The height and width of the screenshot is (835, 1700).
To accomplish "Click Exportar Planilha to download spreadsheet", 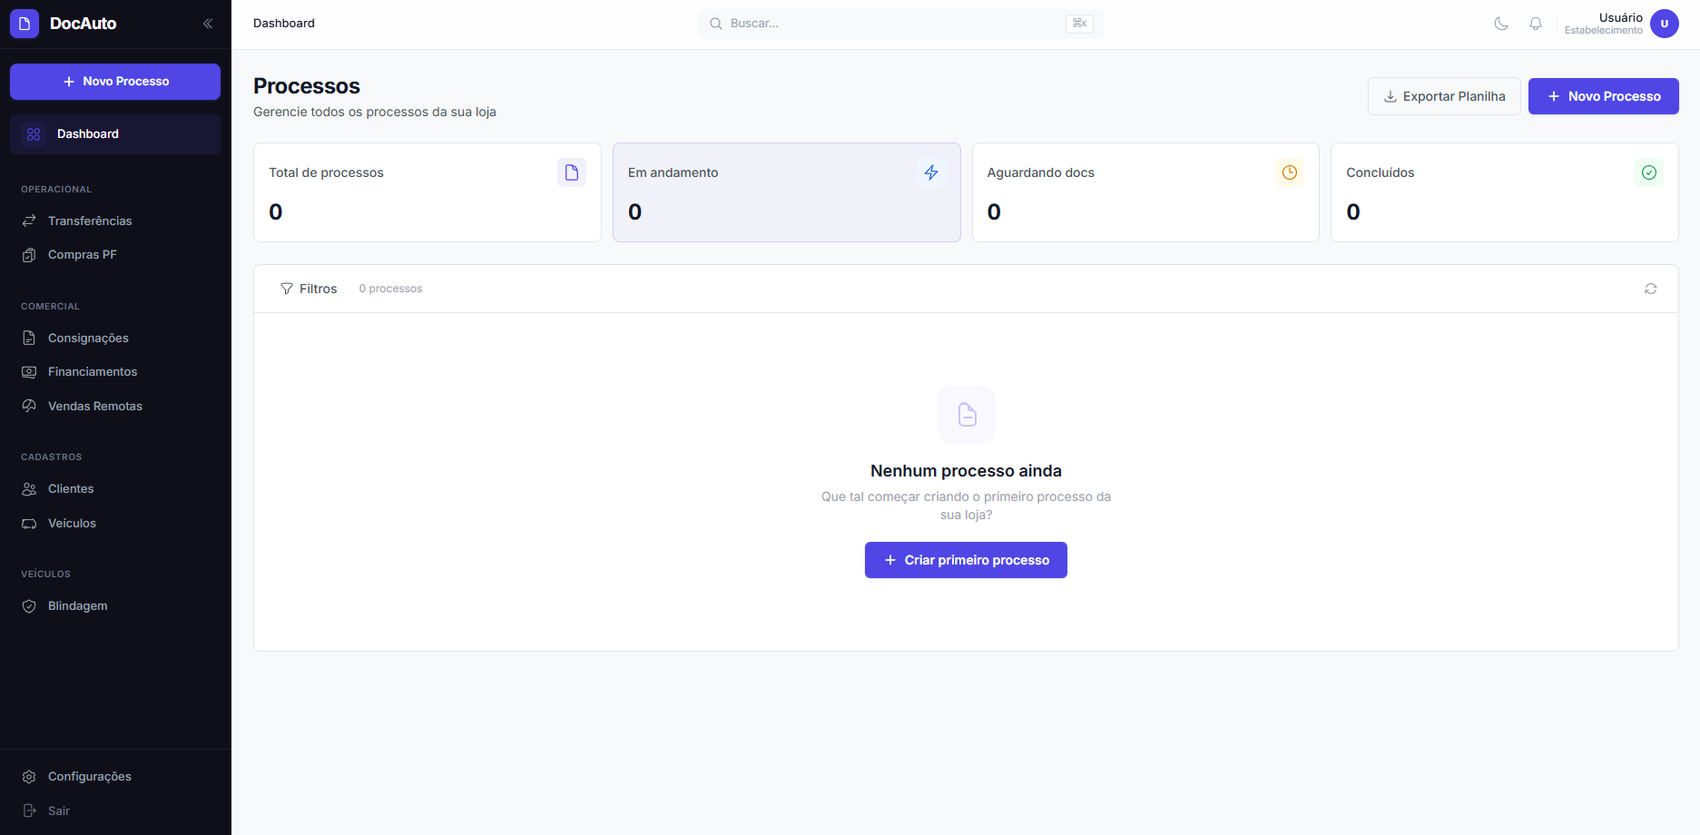I will tap(1444, 95).
